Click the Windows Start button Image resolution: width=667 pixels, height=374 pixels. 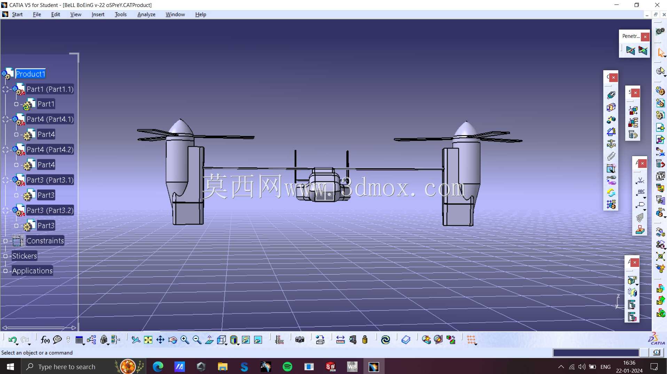[10, 367]
